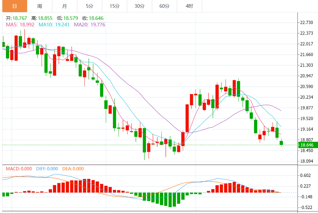Click the 20.234 price axis label
The image size is (318, 213).
point(306,97)
